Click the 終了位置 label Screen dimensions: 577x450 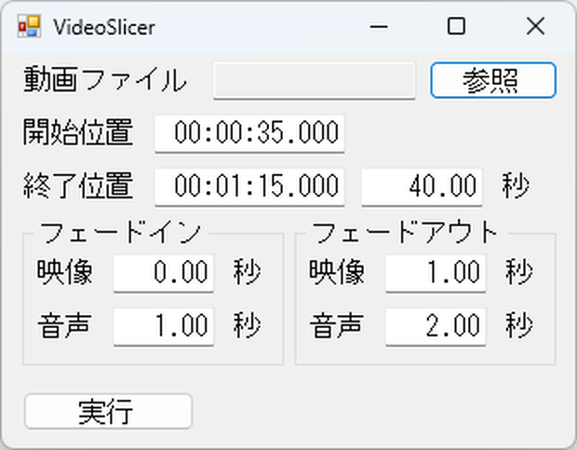pyautogui.click(x=78, y=185)
